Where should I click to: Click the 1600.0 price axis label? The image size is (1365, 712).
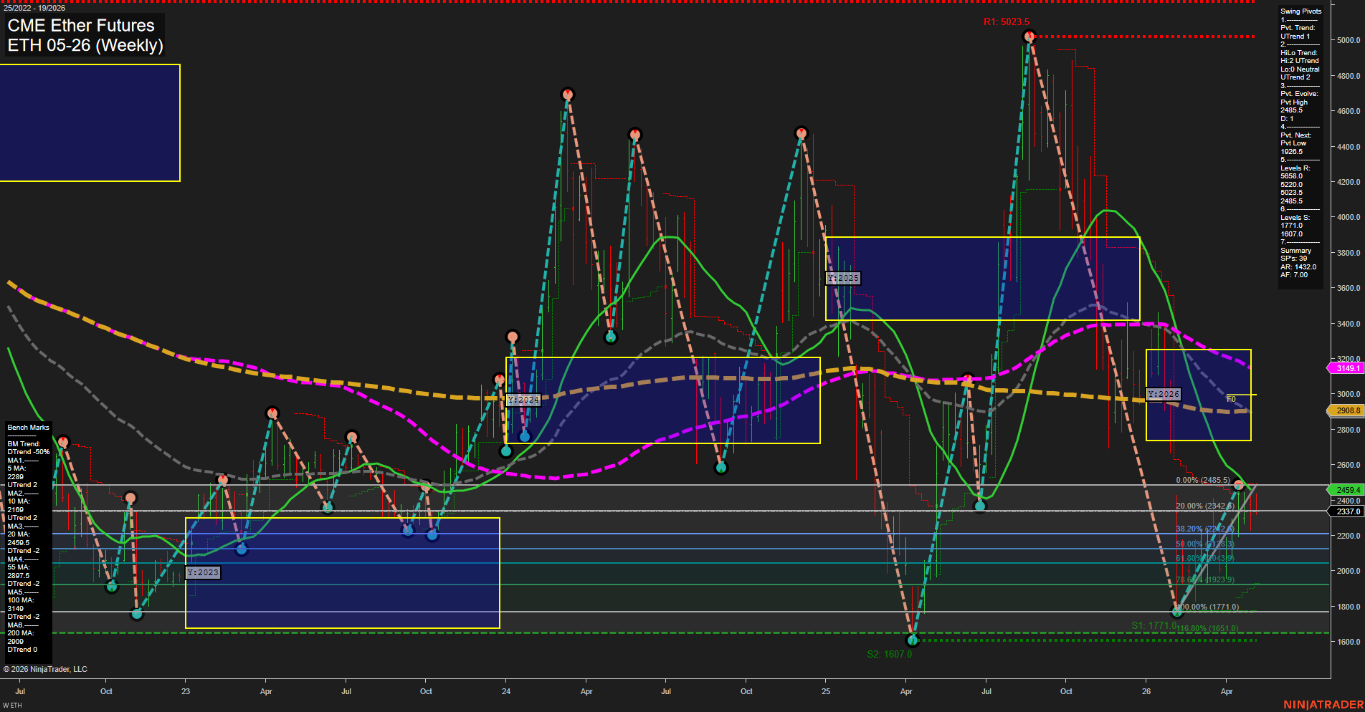(x=1349, y=642)
